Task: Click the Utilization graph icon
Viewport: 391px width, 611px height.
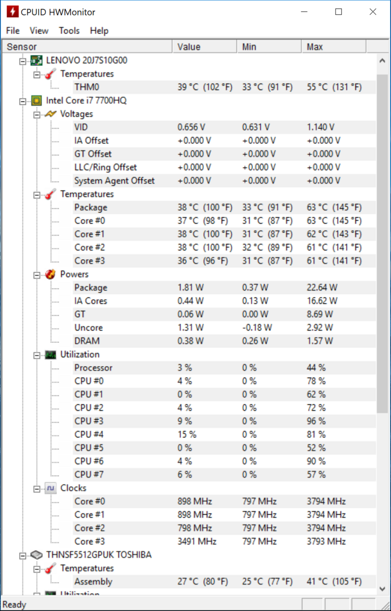Action: click(50, 354)
